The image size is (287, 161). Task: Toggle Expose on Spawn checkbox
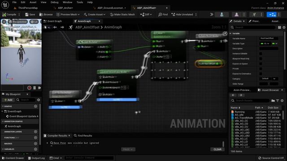261,64
